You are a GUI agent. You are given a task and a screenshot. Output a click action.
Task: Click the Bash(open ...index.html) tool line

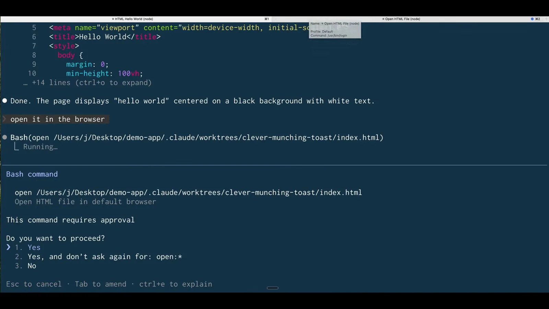point(197,138)
